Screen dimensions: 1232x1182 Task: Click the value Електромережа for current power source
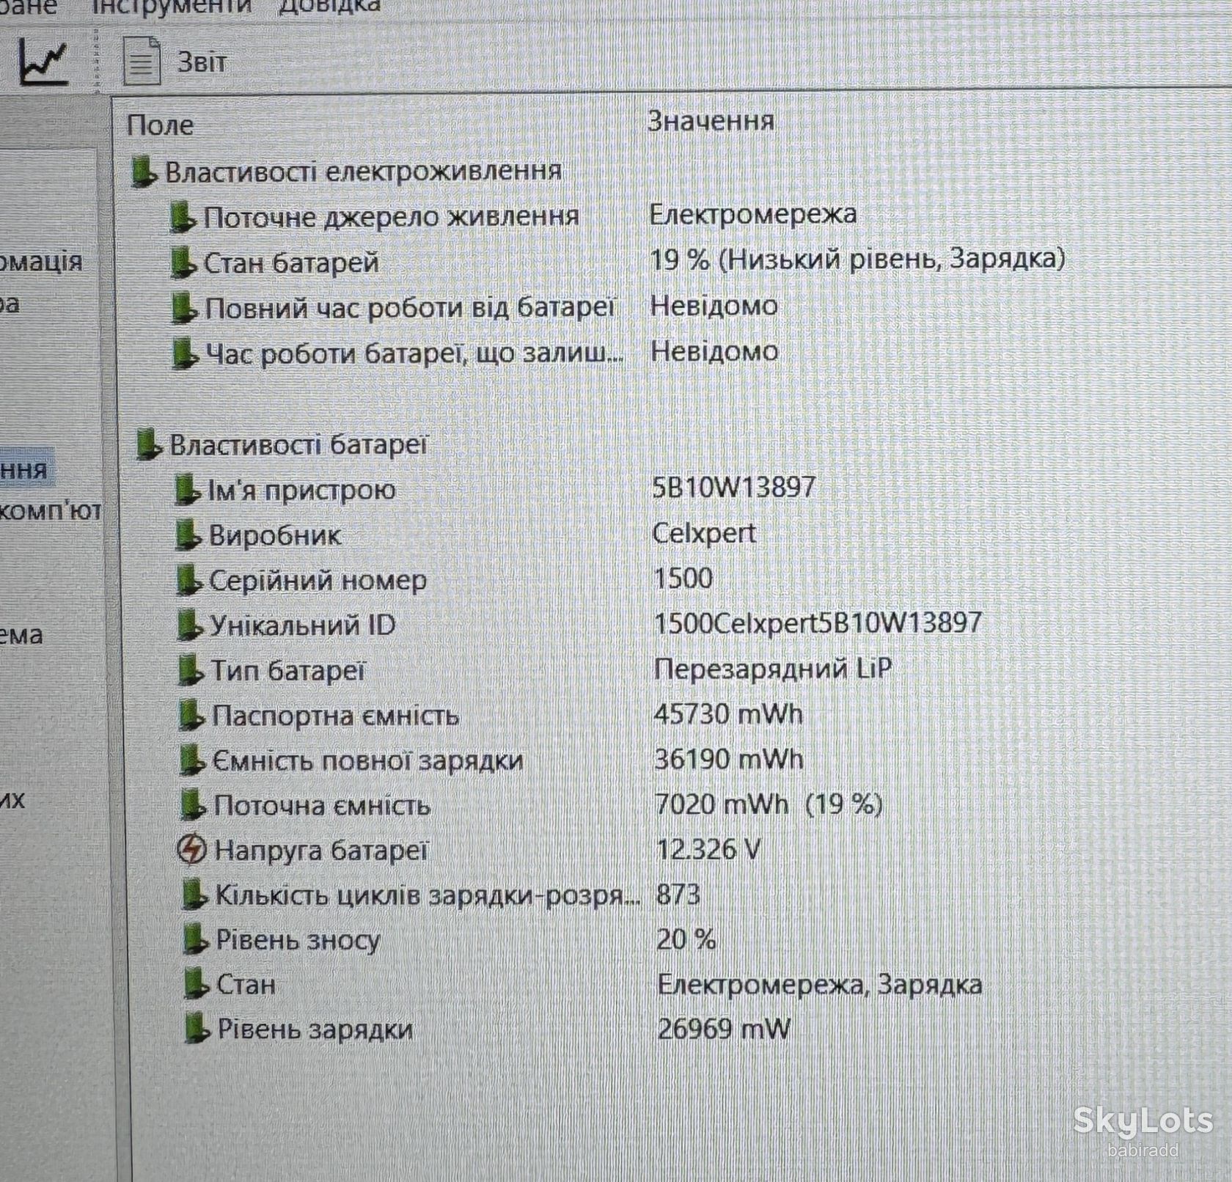click(753, 214)
